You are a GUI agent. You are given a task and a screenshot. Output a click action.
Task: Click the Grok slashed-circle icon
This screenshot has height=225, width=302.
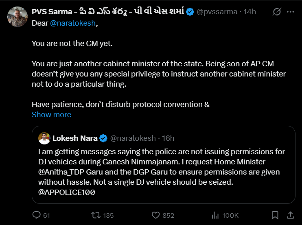277,12
